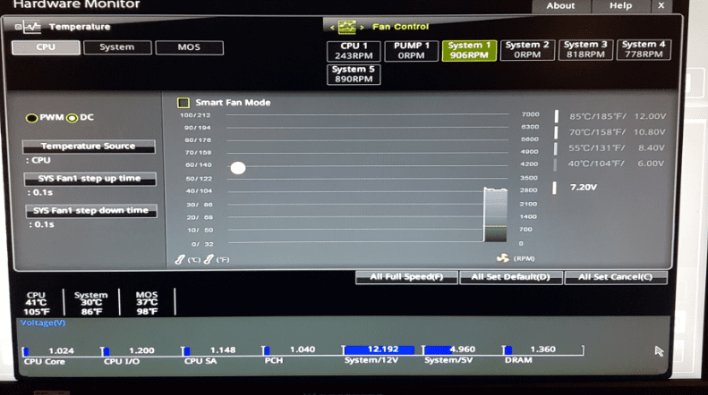The image size is (708, 395).
Task: Click the CPU I/O 1.200 voltage
Action: [141, 350]
